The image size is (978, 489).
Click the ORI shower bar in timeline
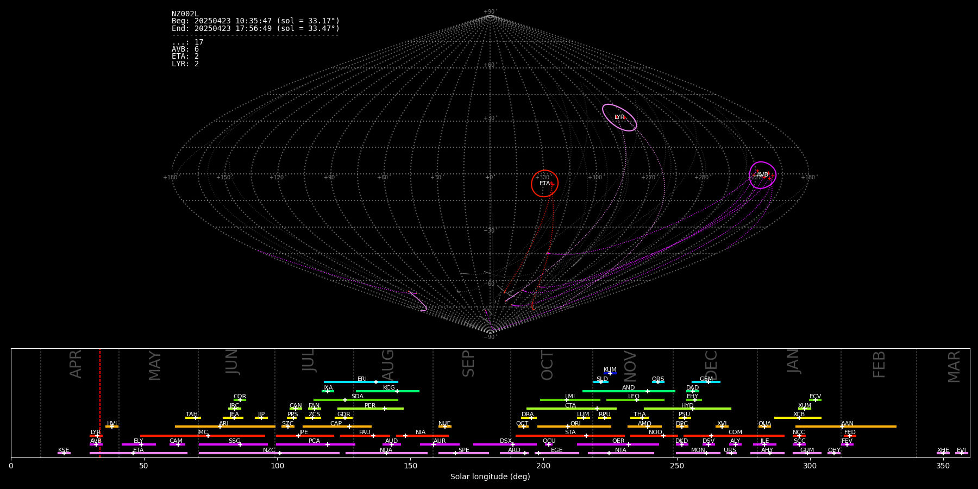pos(574,427)
